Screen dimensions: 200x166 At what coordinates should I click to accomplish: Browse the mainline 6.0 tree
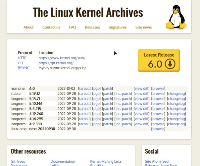point(158,88)
